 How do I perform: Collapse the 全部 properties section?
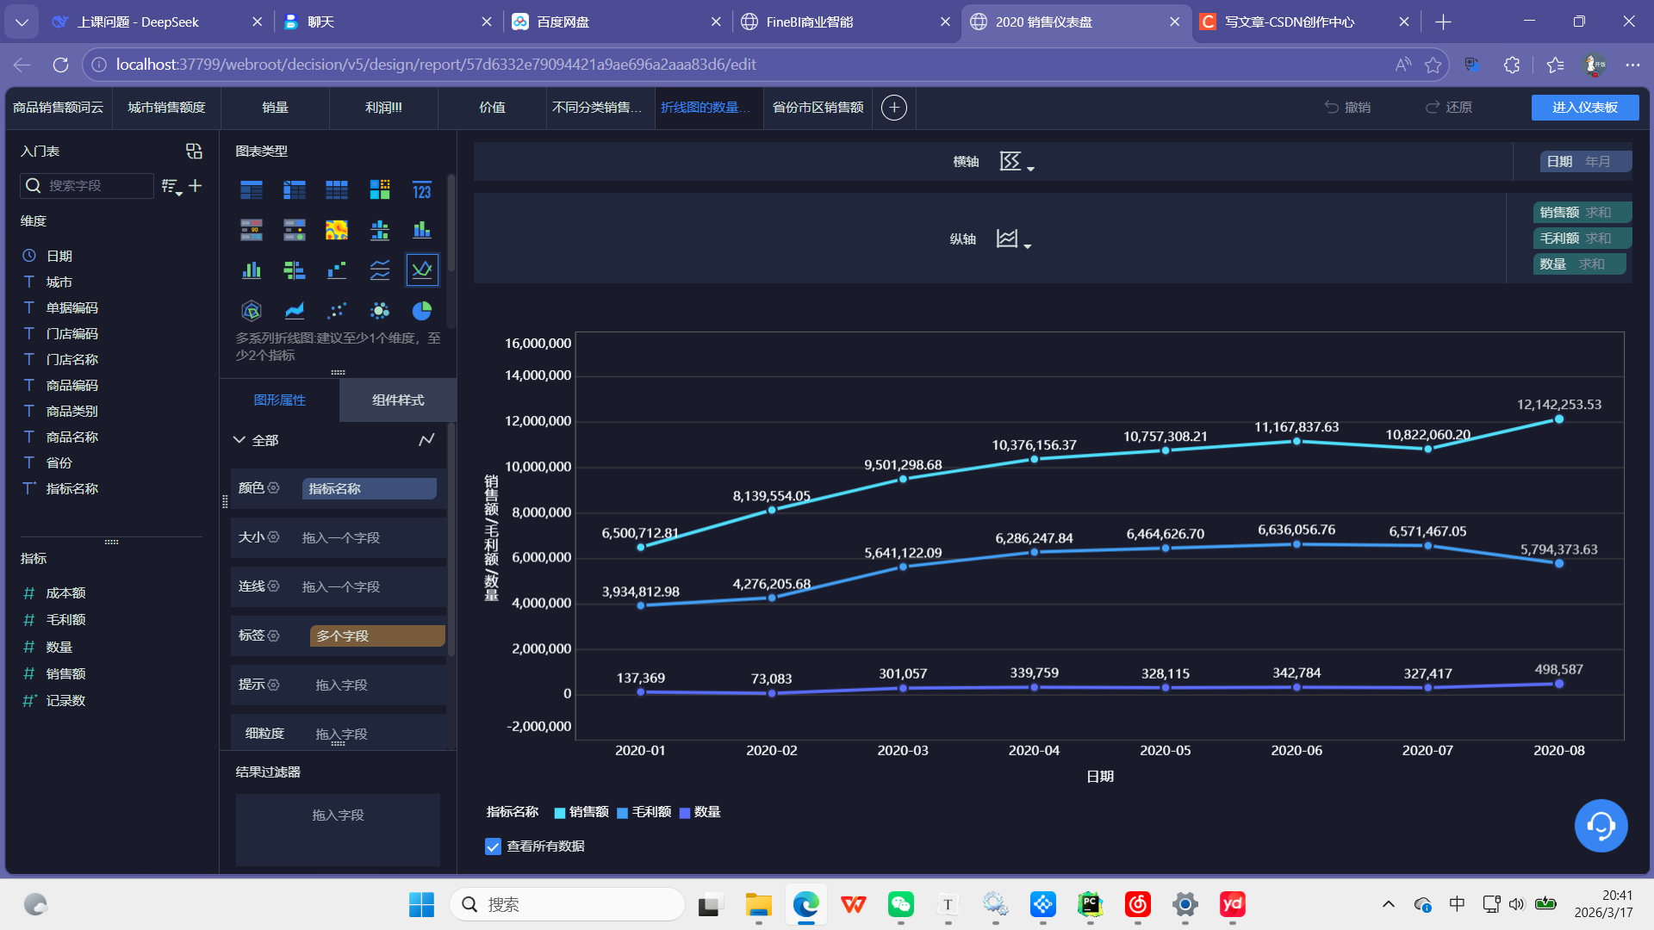(239, 440)
